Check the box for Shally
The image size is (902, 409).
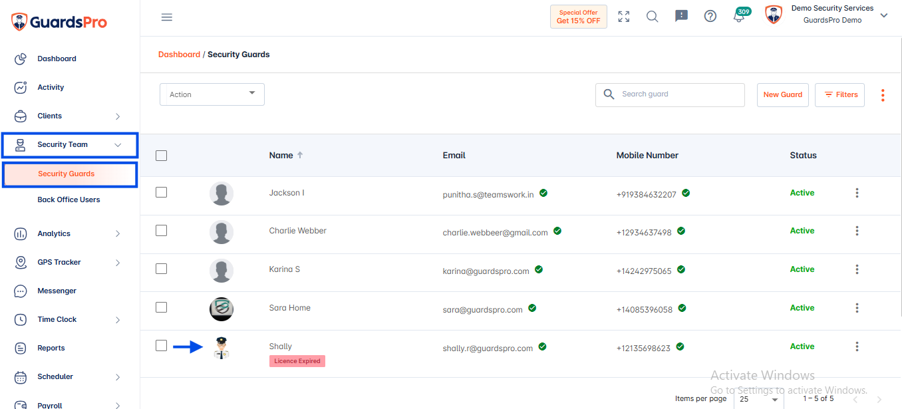[161, 345]
